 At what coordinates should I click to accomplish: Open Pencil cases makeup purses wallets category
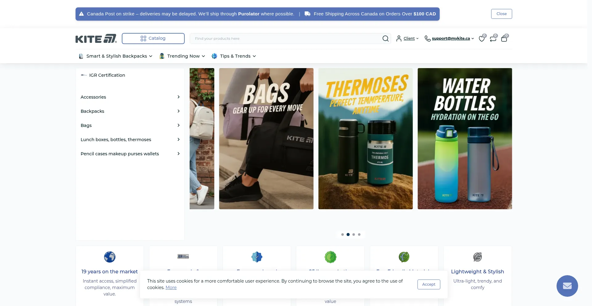[x=120, y=154]
